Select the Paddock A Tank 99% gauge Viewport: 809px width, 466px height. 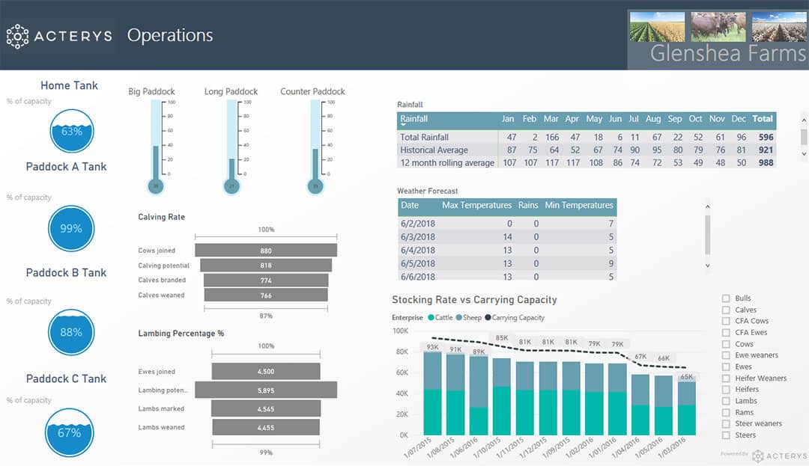(x=71, y=228)
